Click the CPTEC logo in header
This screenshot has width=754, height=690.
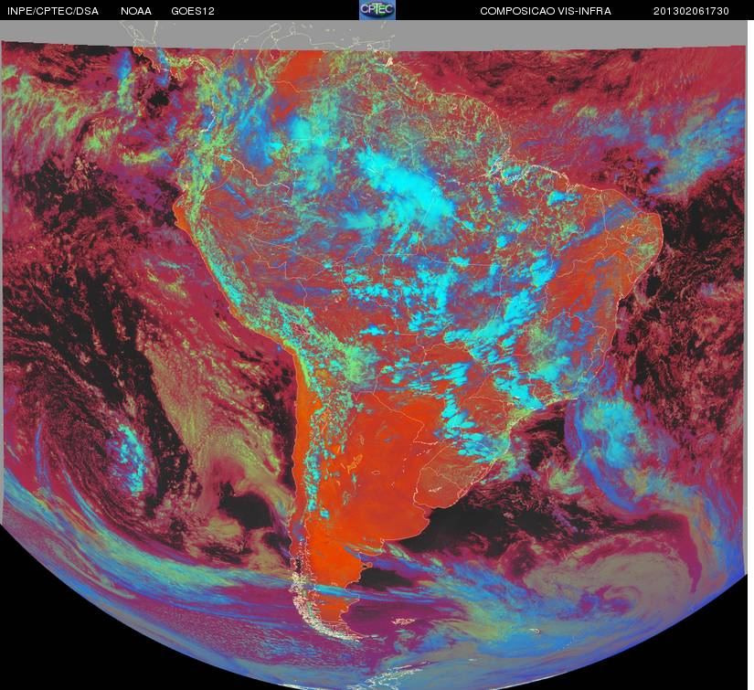coord(377,10)
